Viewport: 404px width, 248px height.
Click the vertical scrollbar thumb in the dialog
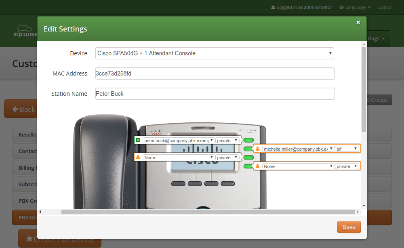point(364,89)
